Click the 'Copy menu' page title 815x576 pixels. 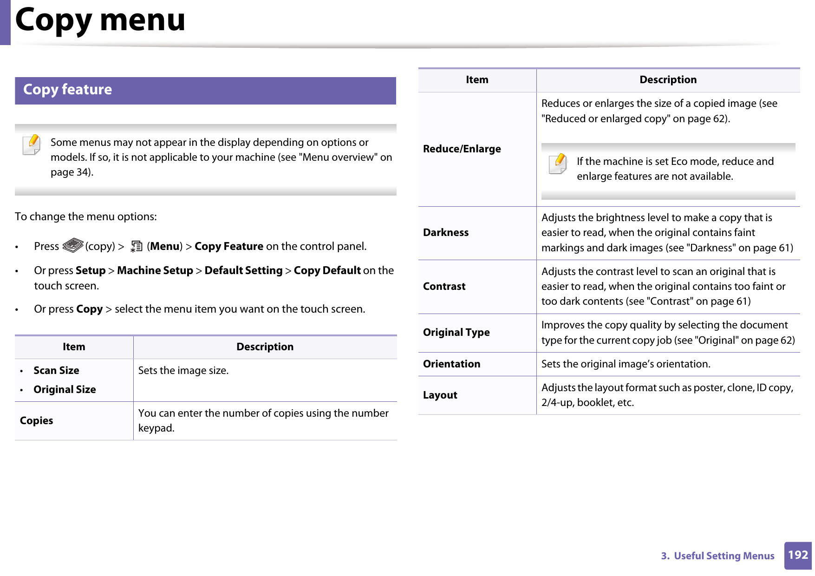(100, 20)
